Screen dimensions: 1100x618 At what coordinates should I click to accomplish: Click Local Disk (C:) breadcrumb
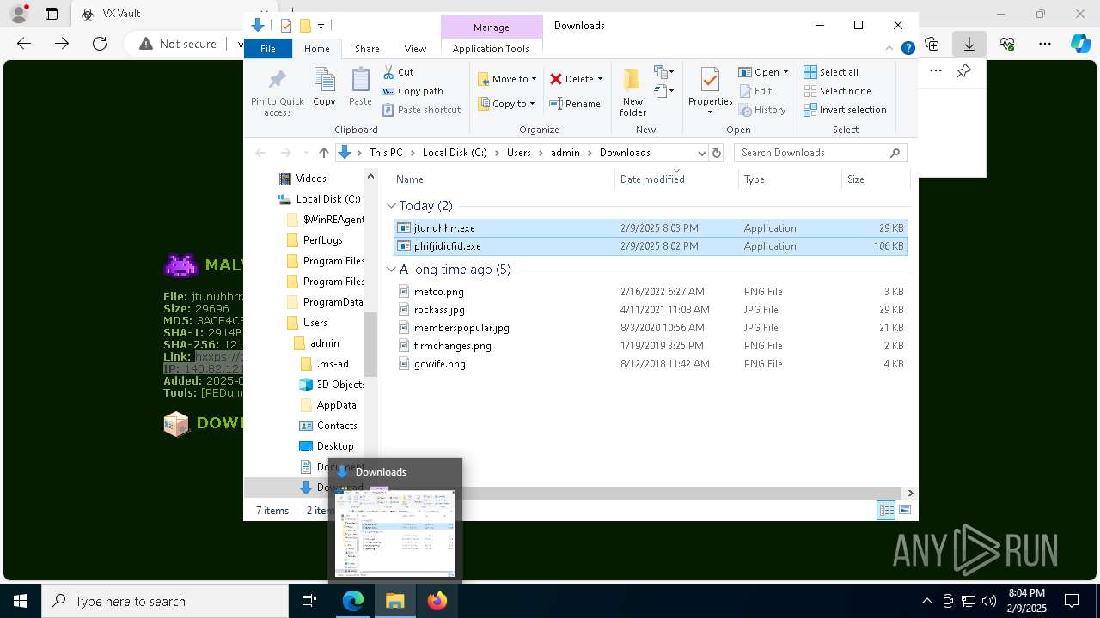click(x=454, y=153)
